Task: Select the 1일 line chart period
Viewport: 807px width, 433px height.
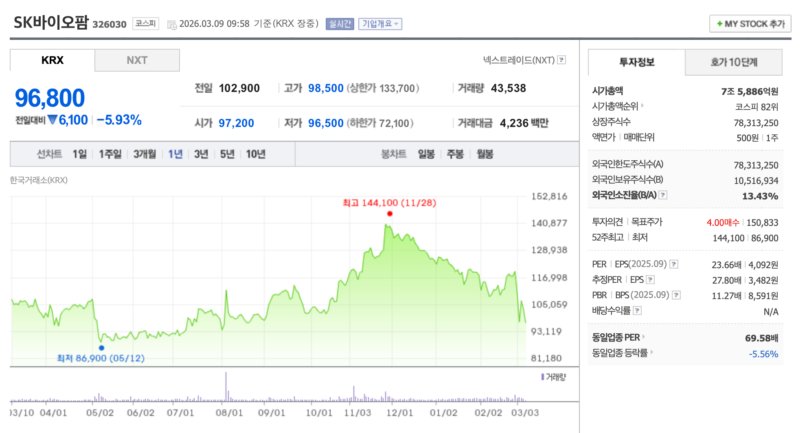Action: [80, 154]
